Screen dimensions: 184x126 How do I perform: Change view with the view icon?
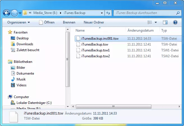pos(150,22)
